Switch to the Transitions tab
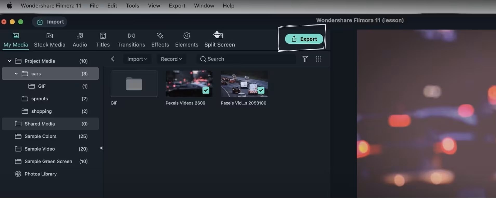The image size is (496, 198). point(131,40)
